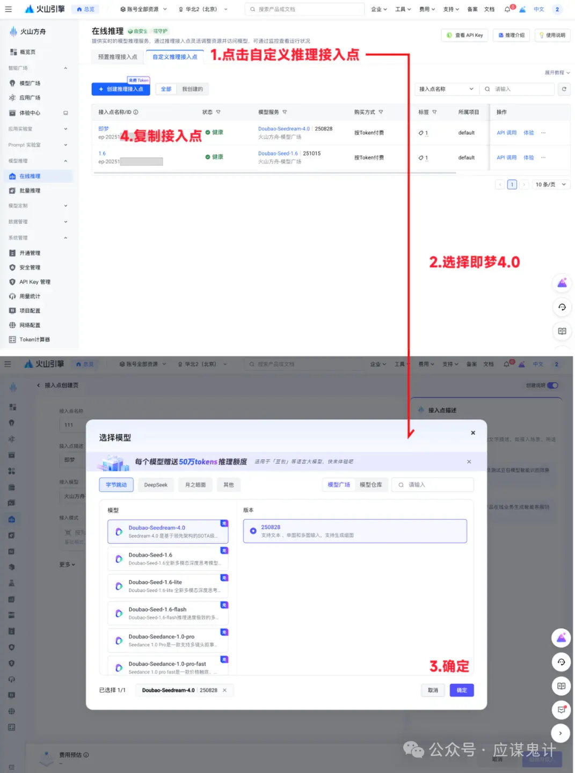The height and width of the screenshot is (773, 575).
Task: Open the more options for 即梦 row
Action: [543, 133]
